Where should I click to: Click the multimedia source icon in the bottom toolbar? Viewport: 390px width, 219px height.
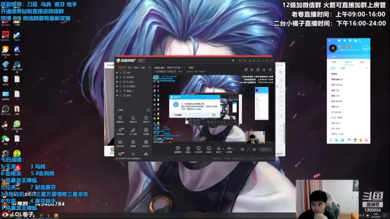point(209,149)
